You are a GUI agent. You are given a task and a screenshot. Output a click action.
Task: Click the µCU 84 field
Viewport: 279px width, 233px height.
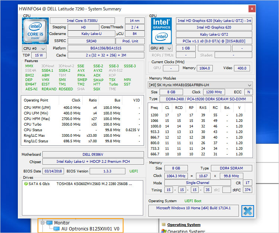click(x=135, y=34)
